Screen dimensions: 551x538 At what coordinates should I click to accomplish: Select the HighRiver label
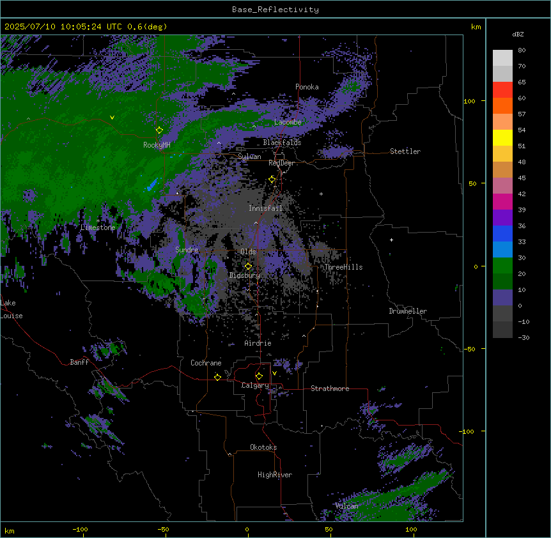[275, 475]
